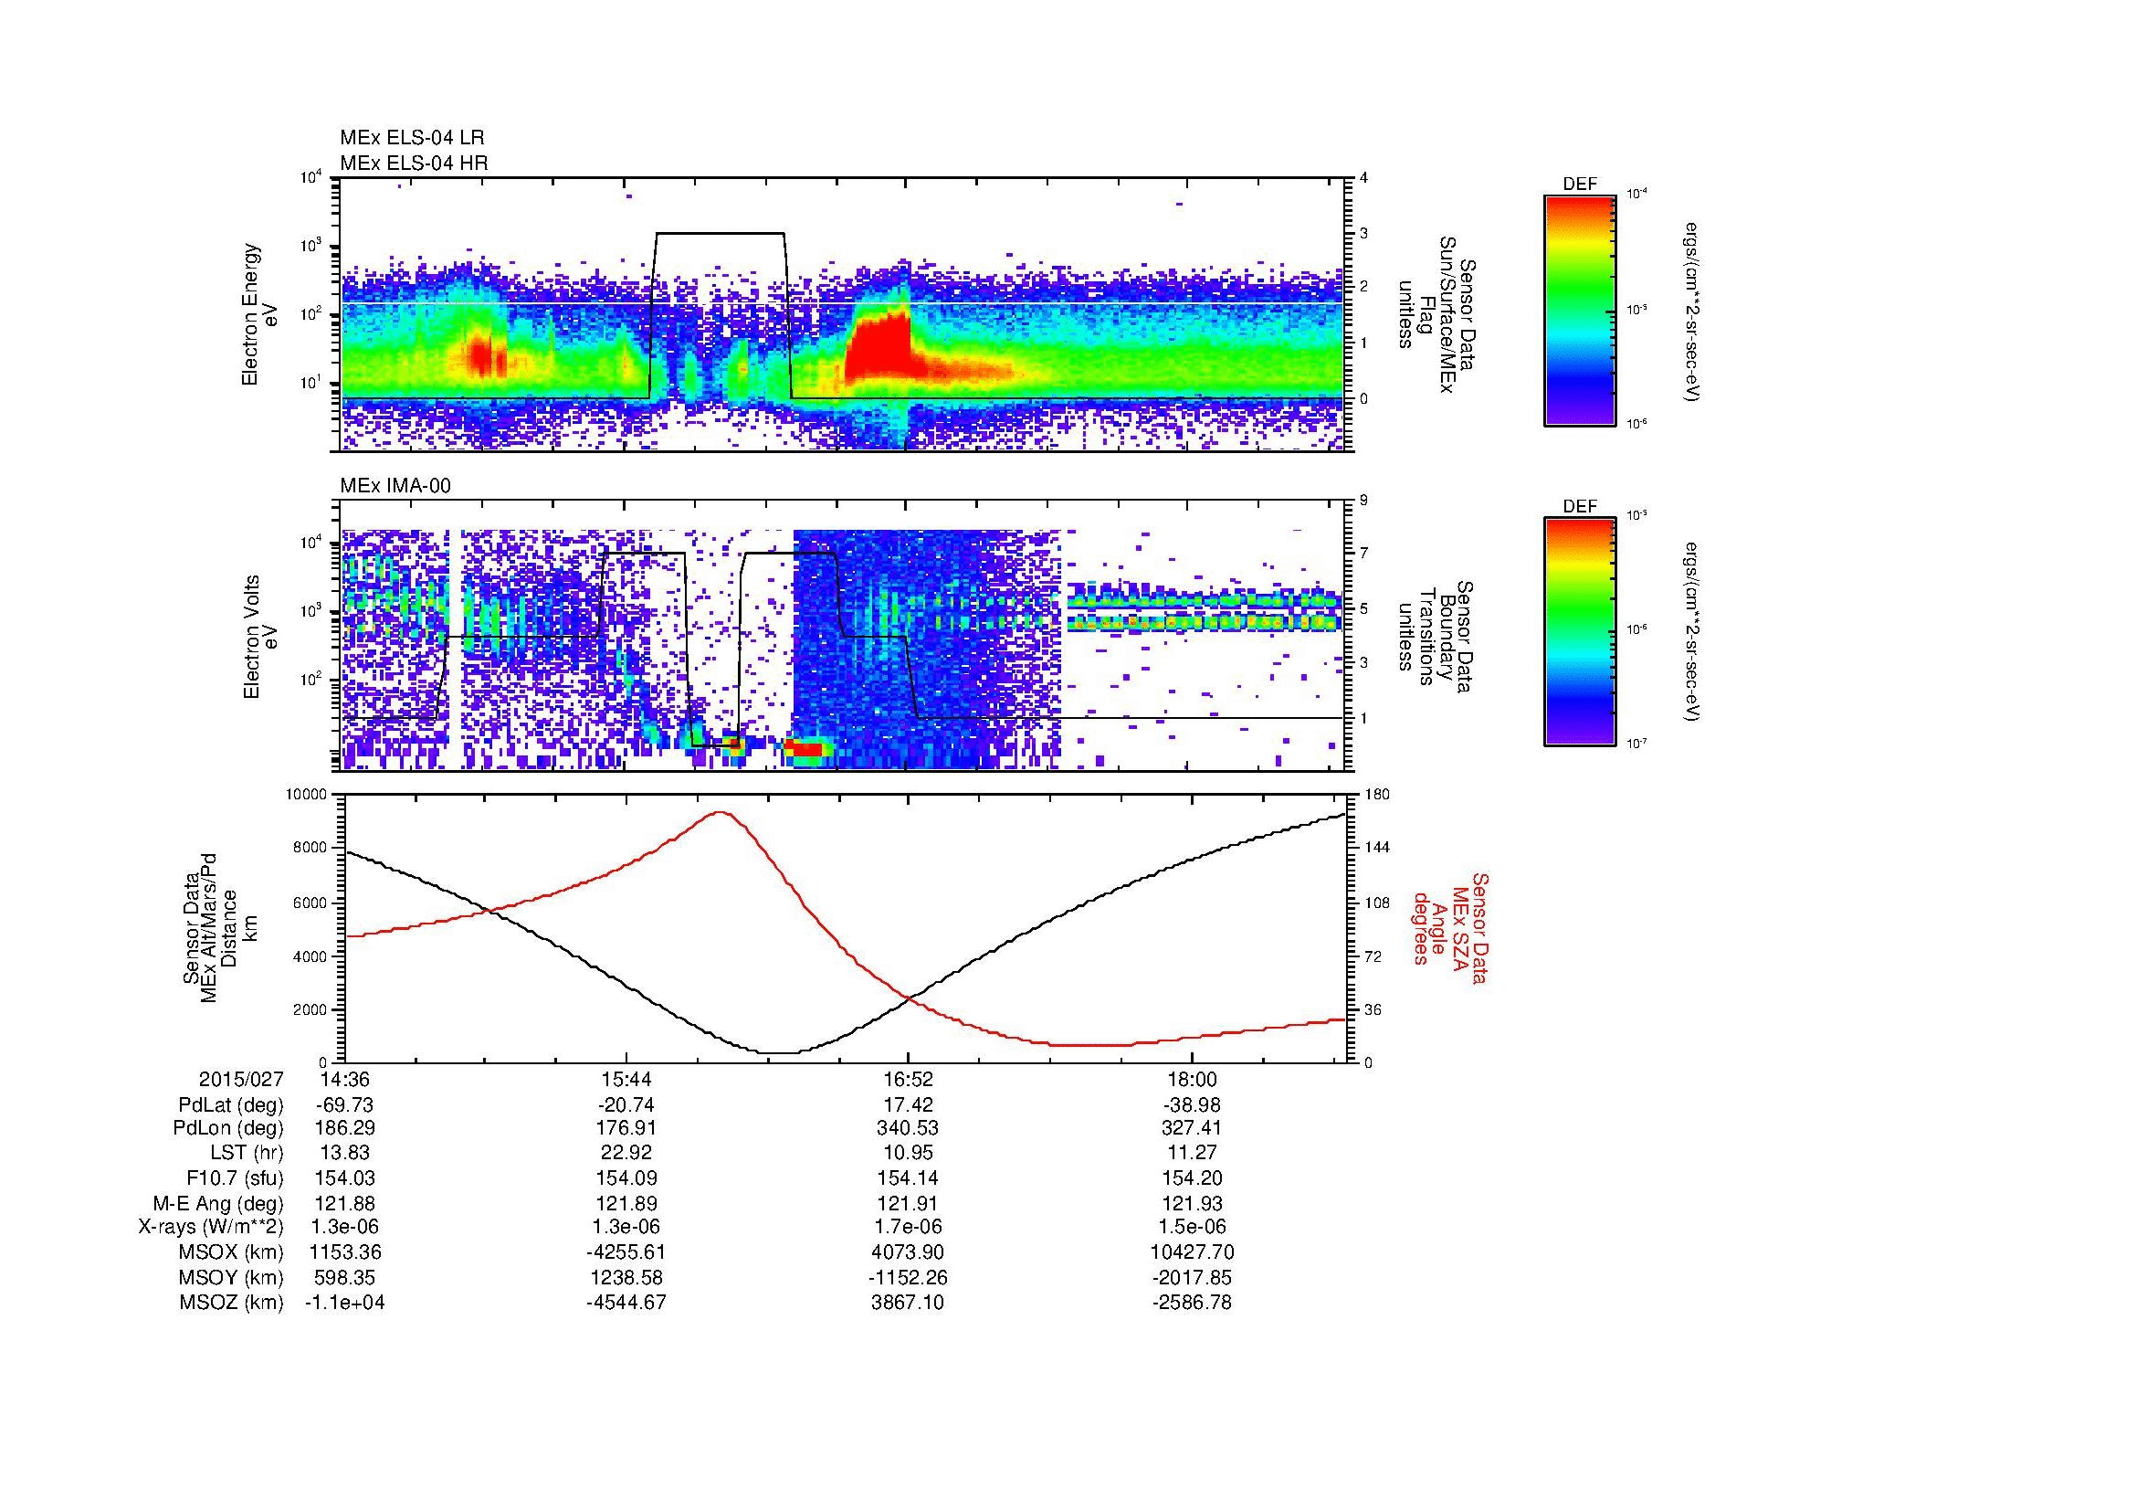Click the F10.7 value 154.14

909,1178
